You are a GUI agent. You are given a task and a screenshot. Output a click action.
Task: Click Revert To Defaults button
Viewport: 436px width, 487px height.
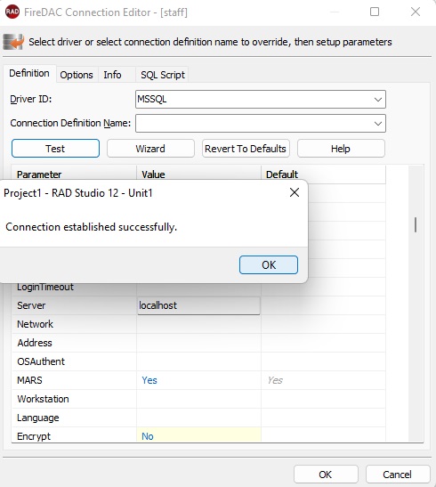click(x=246, y=149)
